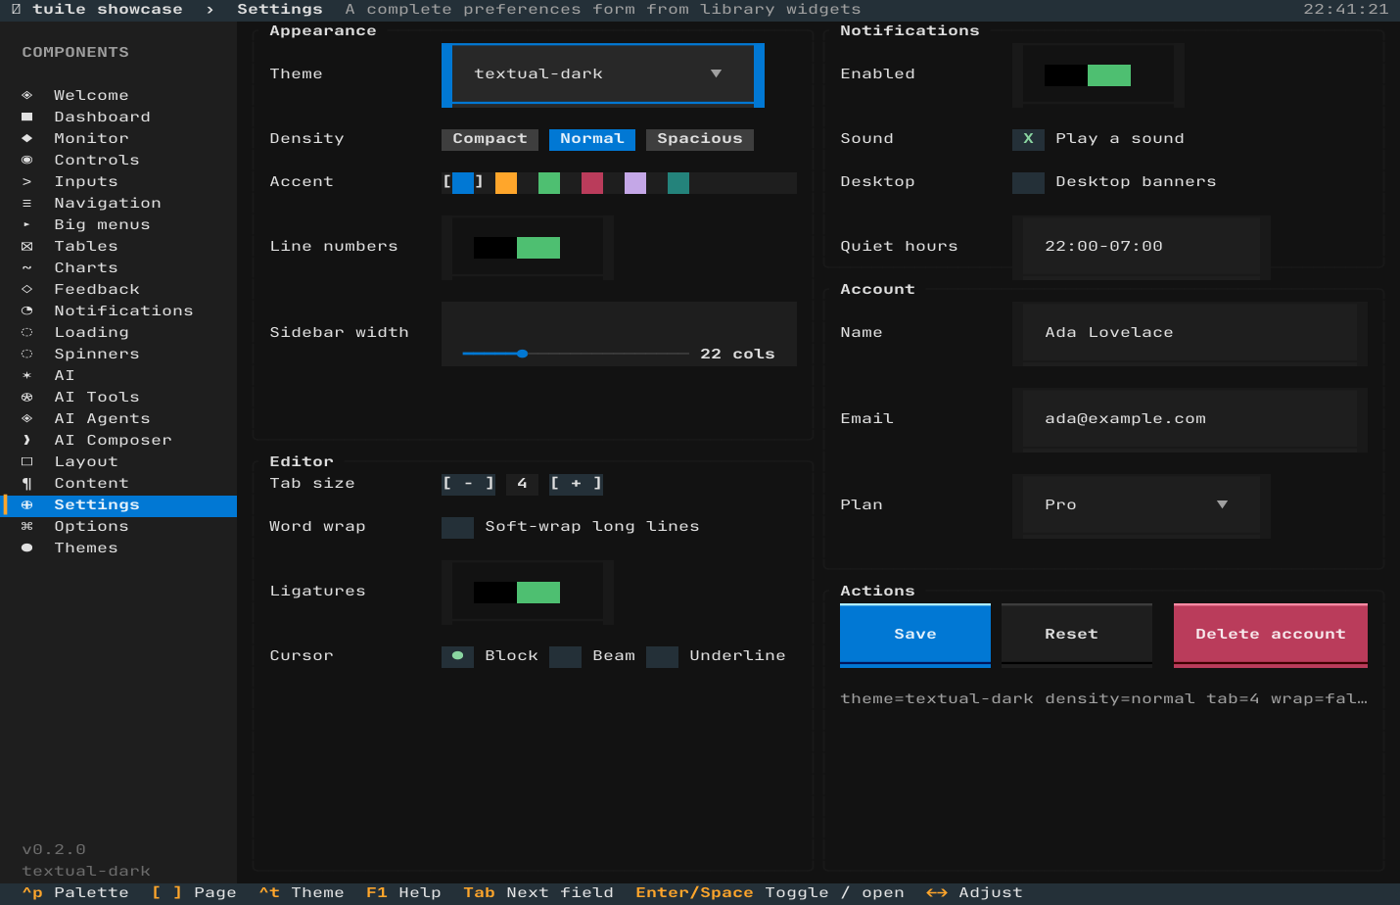The height and width of the screenshot is (905, 1400).
Task: Turn off notifications Enabled switch
Action: [x=1088, y=75]
